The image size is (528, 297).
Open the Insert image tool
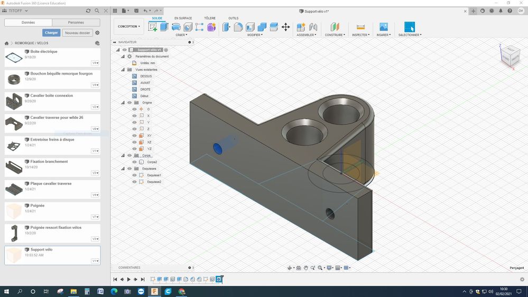pyautogui.click(x=384, y=27)
